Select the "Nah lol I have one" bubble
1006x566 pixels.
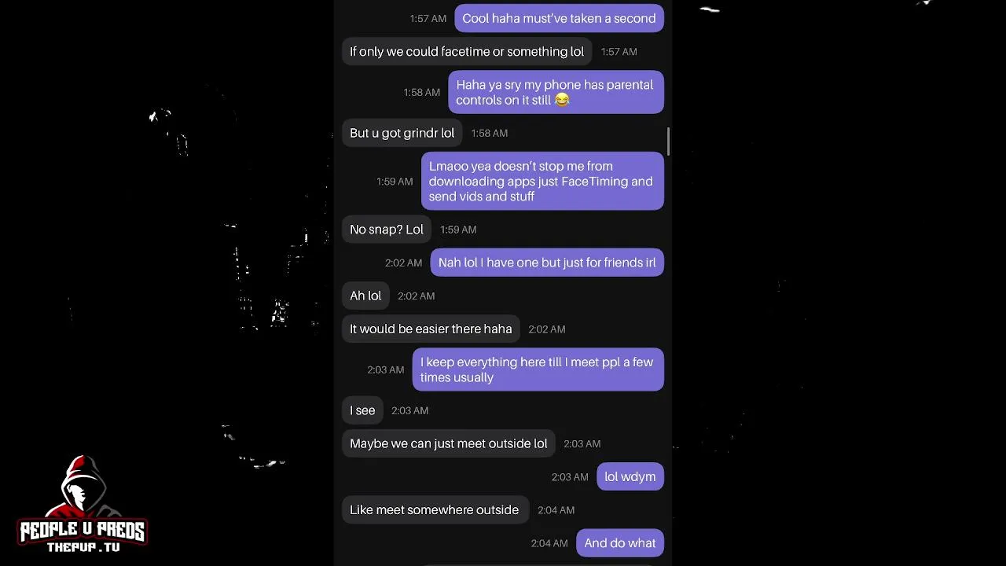click(546, 263)
